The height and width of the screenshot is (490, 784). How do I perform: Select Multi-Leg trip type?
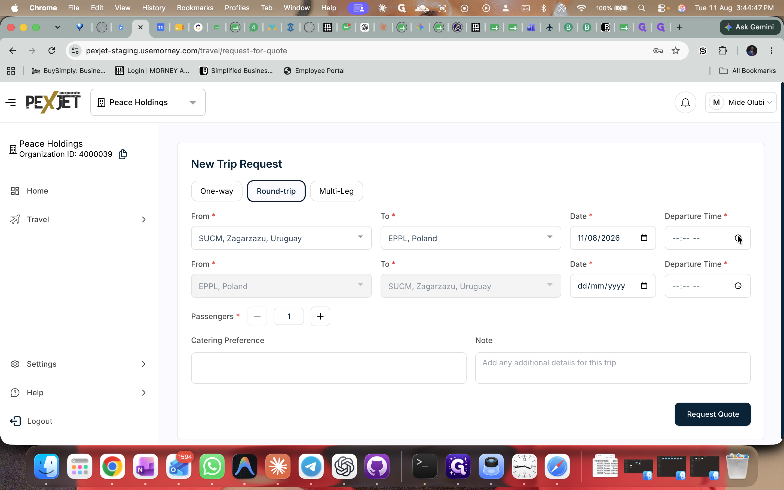click(336, 191)
